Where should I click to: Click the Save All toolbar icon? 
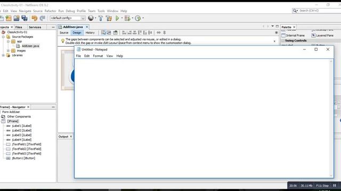(25, 18)
